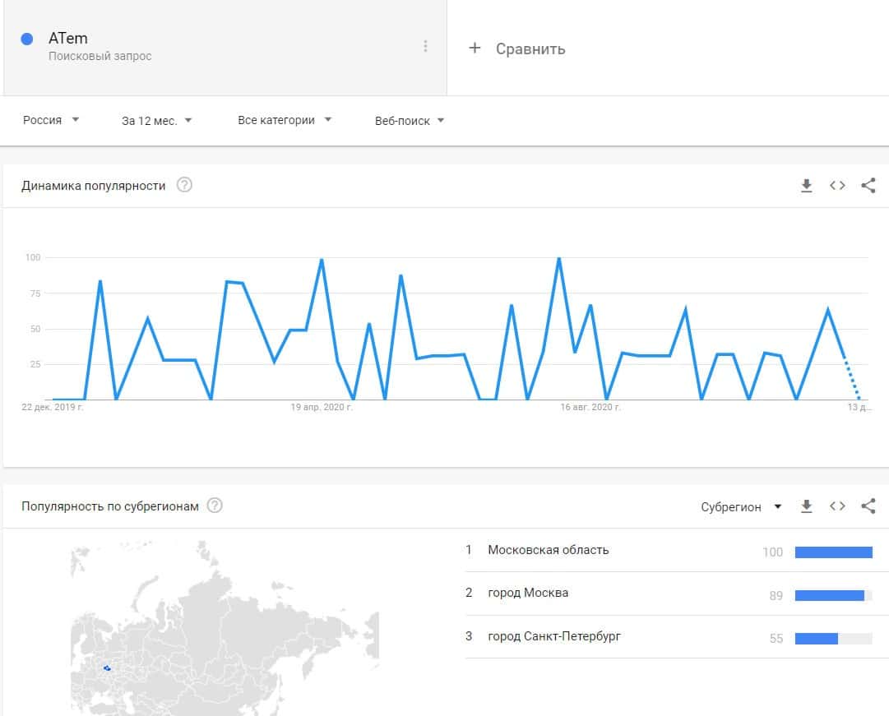Select Московская область in the ranking
Image resolution: width=889 pixels, height=716 pixels.
[x=549, y=550]
